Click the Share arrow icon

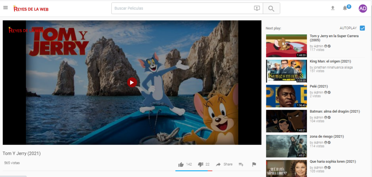218,164
